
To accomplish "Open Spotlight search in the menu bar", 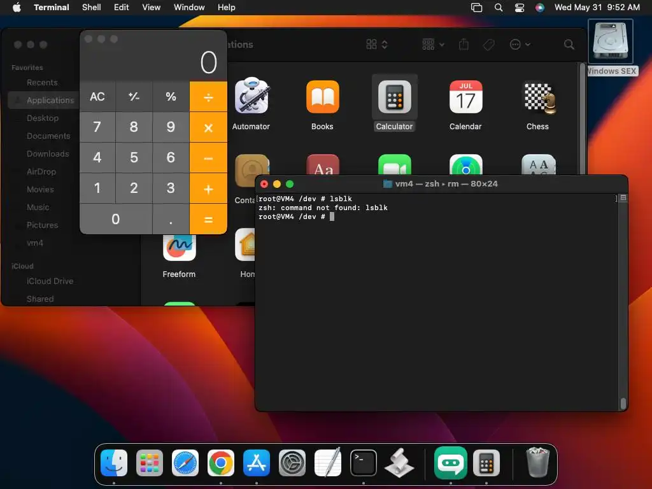I will 499,8.
